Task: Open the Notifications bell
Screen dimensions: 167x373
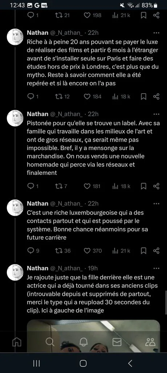Action: pyautogui.click(x=83, y=342)
